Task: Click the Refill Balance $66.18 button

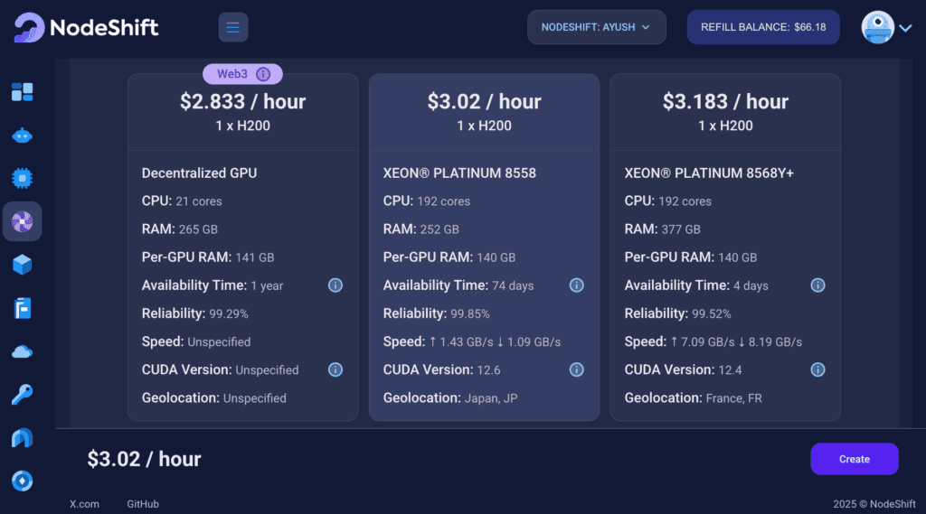Action: [763, 27]
